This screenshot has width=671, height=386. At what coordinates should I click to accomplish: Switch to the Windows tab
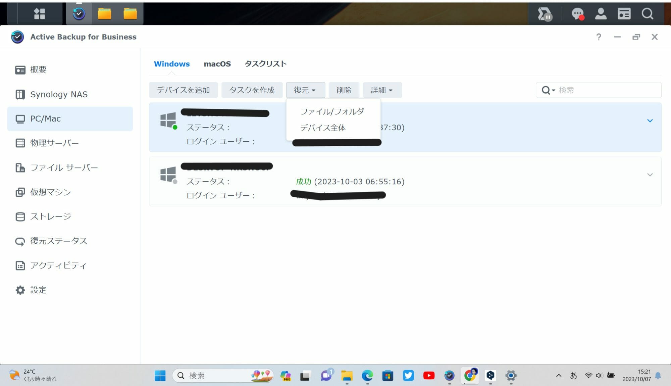coord(172,64)
